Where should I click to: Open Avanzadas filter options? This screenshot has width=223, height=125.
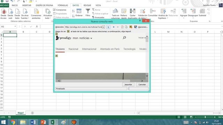(98, 17)
